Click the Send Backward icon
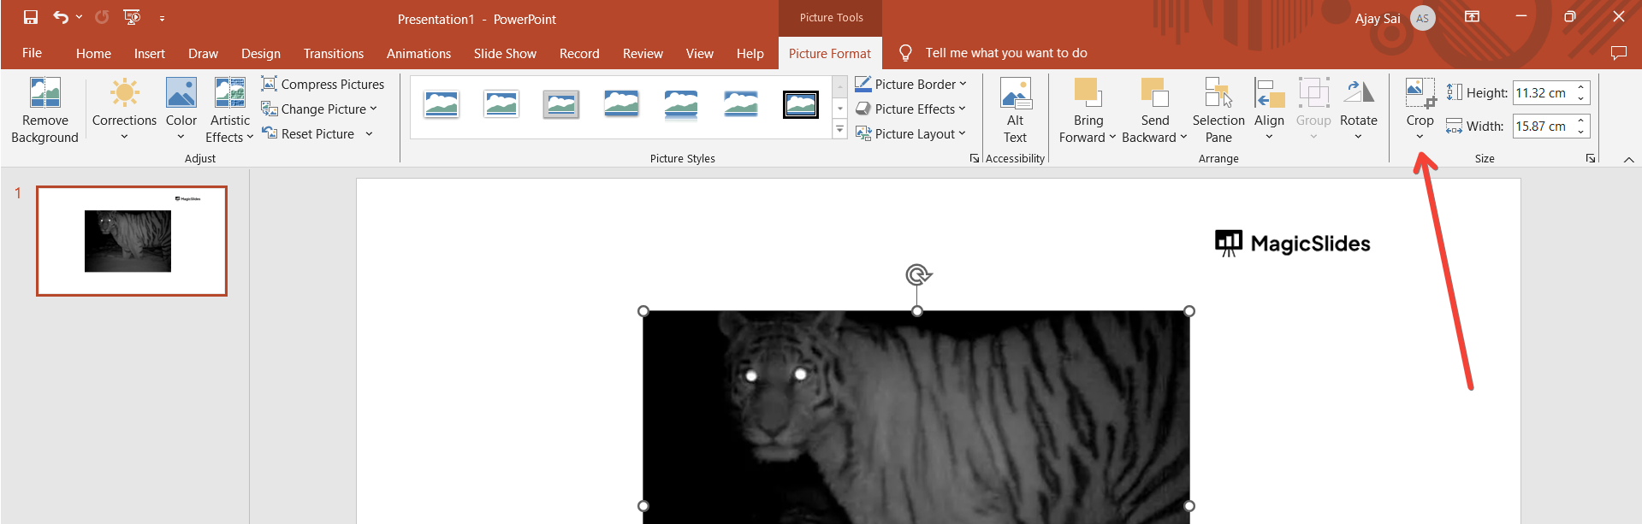 click(x=1154, y=91)
